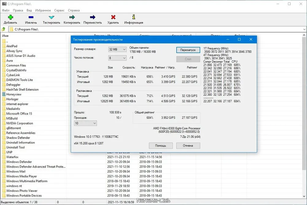Viewport: 307px width, 205px height.
Task: Open the Избранное menu
Action: (x=43, y=10)
